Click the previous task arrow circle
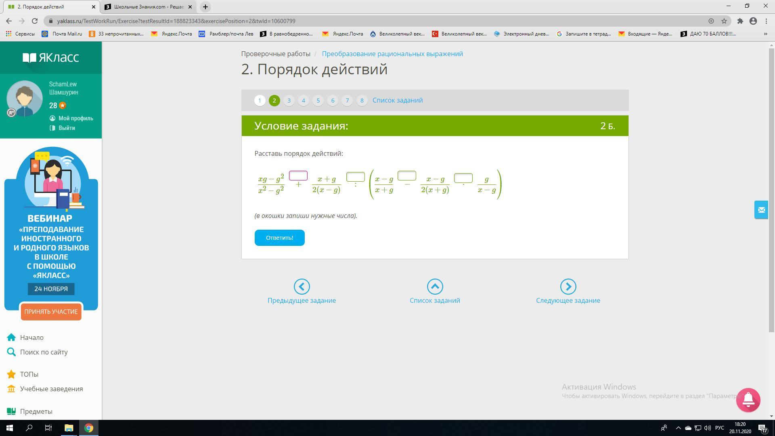Viewport: 775px width, 436px height. point(302,287)
